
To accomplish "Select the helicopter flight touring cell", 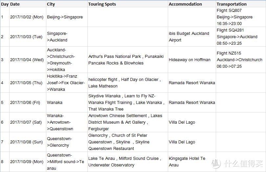I will coord(127,83).
